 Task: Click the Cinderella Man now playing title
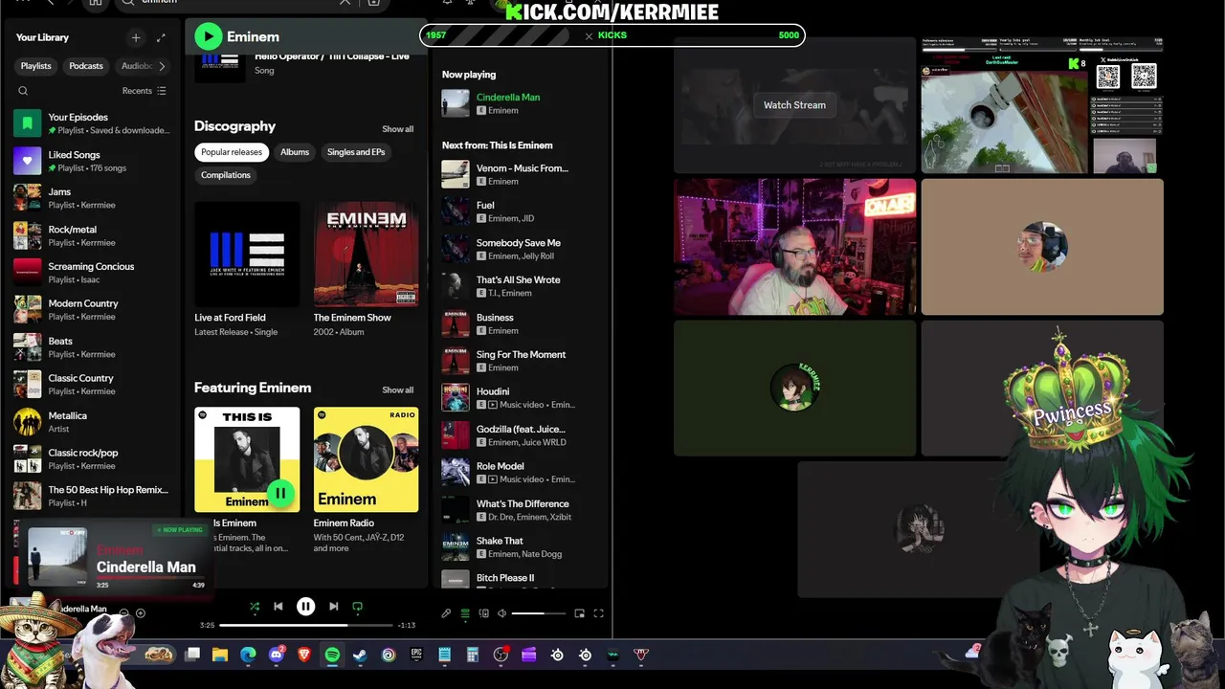click(508, 97)
